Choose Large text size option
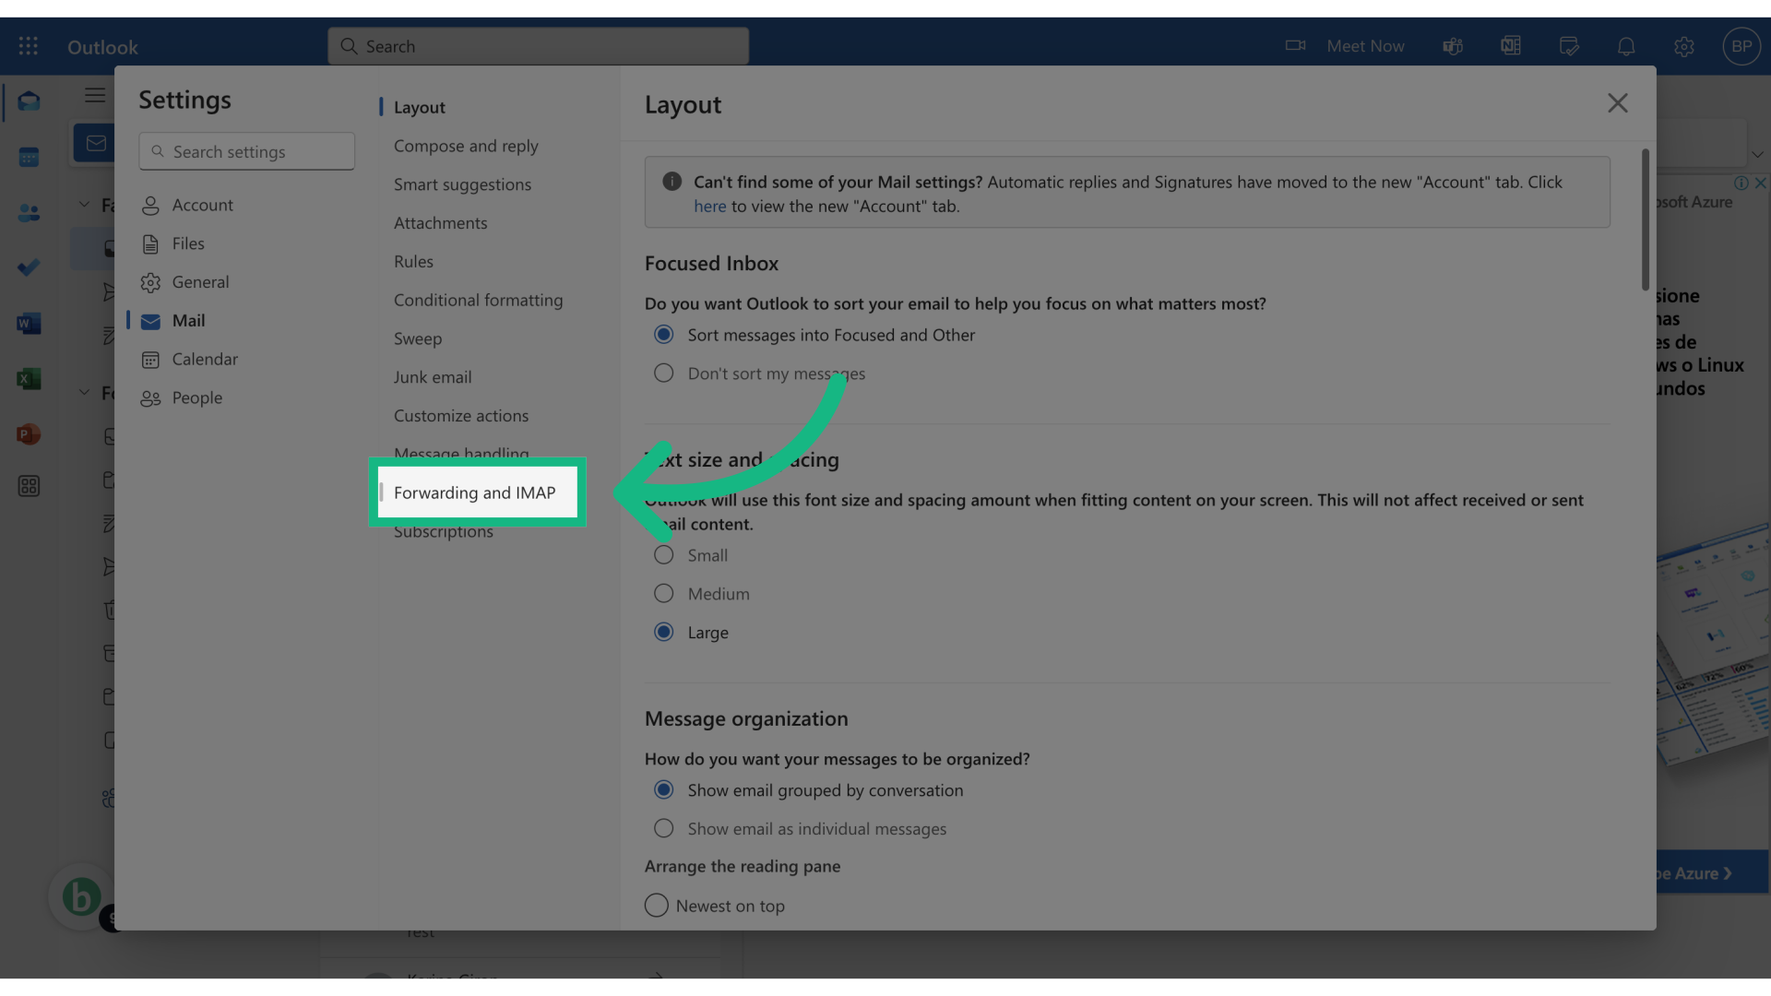Image resolution: width=1771 pixels, height=996 pixels. click(x=664, y=633)
